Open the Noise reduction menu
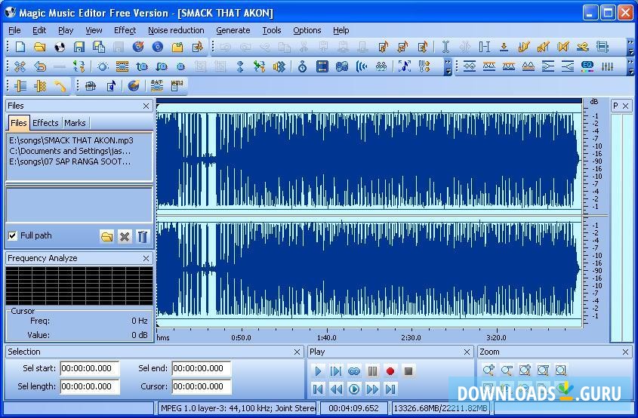The image size is (638, 418). tap(176, 30)
